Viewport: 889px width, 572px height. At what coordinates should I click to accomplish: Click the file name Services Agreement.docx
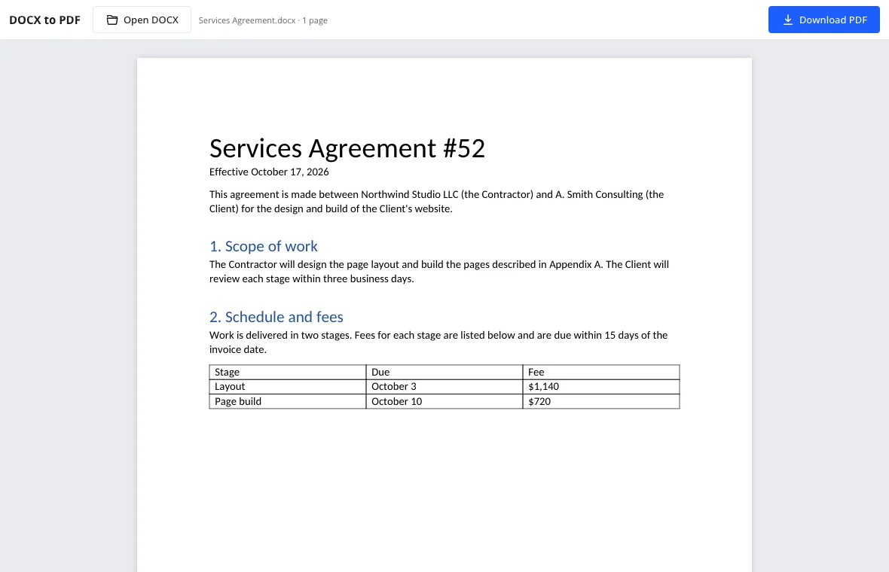point(247,20)
